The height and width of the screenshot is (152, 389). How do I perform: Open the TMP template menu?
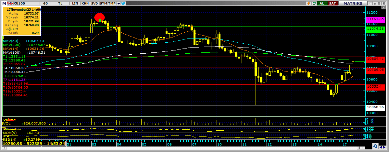[112, 3]
